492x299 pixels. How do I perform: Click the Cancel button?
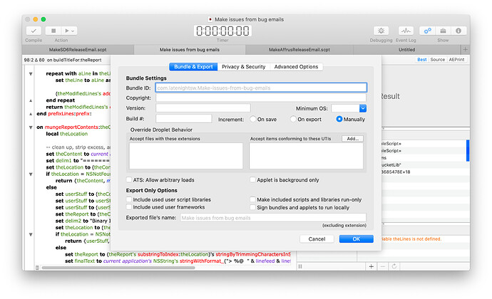[x=317, y=238]
